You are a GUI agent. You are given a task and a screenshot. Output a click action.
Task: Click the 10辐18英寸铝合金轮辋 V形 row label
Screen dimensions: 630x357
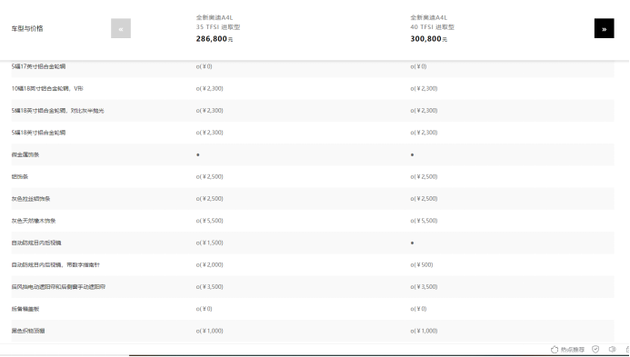point(47,88)
